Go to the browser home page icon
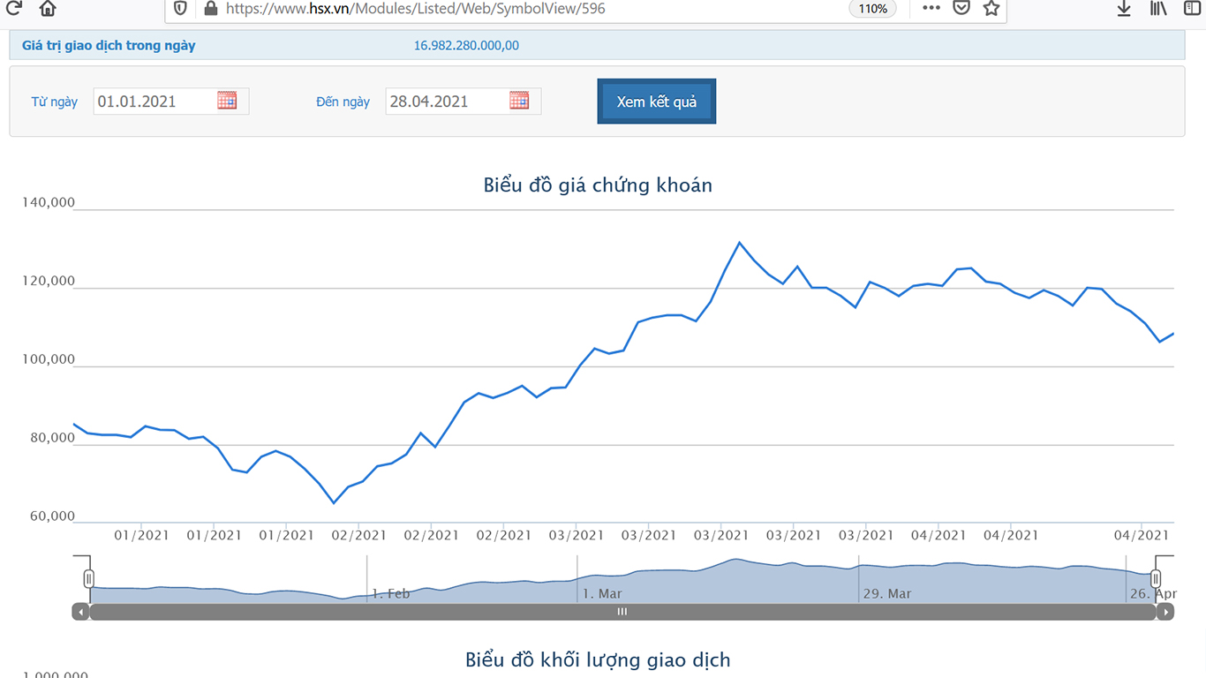This screenshot has height=678, width=1206. [48, 9]
